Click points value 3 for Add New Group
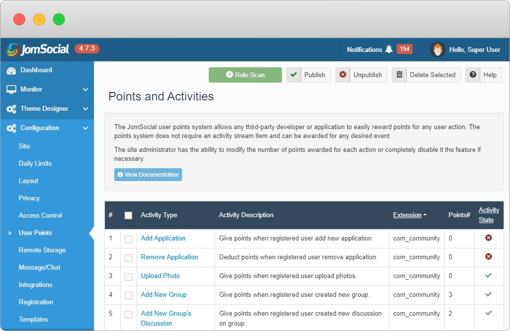 point(451,294)
